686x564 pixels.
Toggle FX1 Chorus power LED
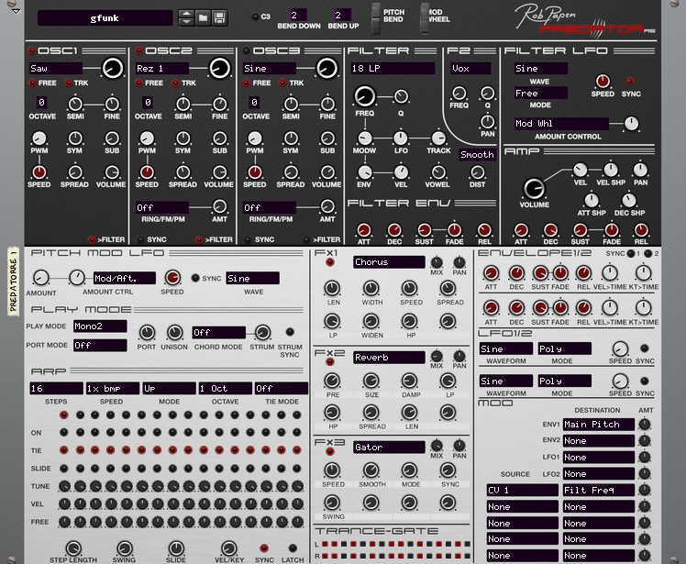tap(330, 262)
